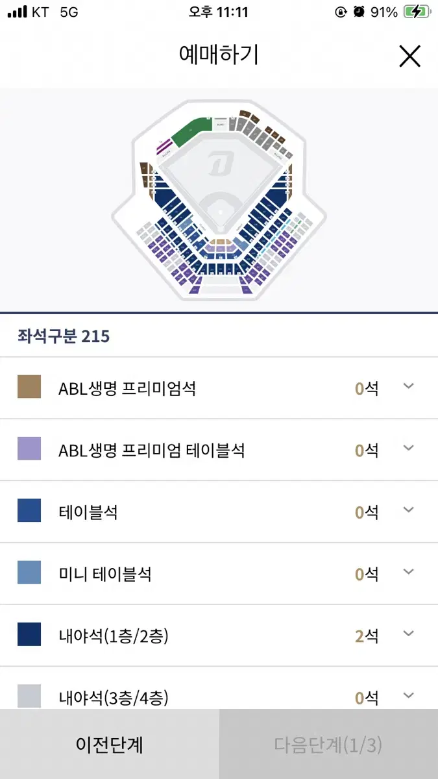Click the tan ABL생명 프리미엄석 color swatch
This screenshot has width=438, height=779.
pyautogui.click(x=29, y=386)
